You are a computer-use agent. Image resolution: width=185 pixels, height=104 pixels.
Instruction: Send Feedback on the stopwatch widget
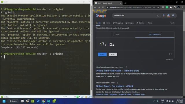click(x=169, y=60)
